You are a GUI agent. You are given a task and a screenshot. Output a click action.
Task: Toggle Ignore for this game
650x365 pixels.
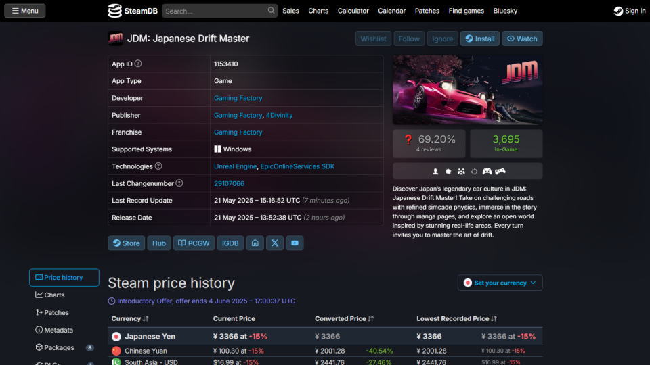coord(442,39)
